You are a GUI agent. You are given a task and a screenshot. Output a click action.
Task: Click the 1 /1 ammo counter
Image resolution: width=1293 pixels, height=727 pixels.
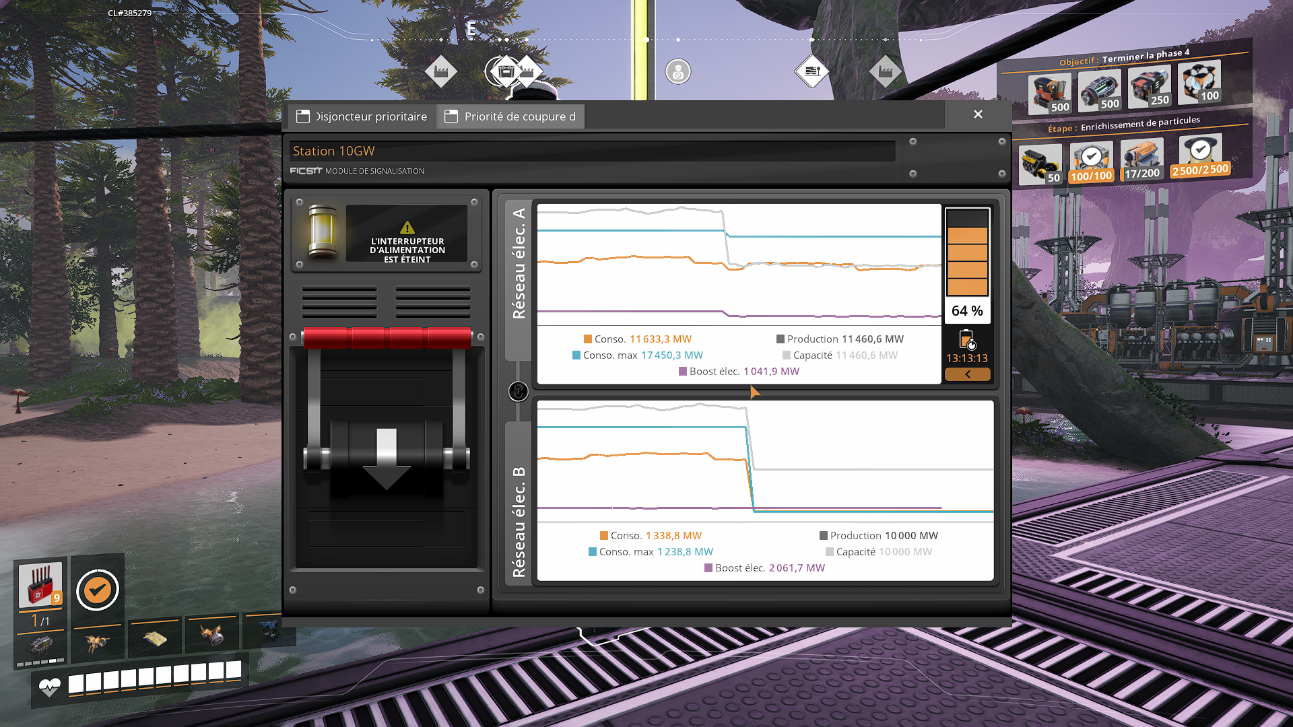coord(40,621)
